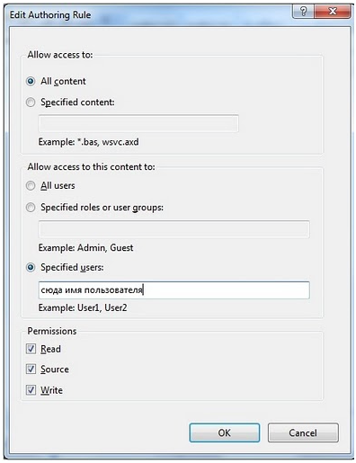The image size is (356, 463).
Task: Uncheck the Read permission checkbox
Action: tap(31, 349)
